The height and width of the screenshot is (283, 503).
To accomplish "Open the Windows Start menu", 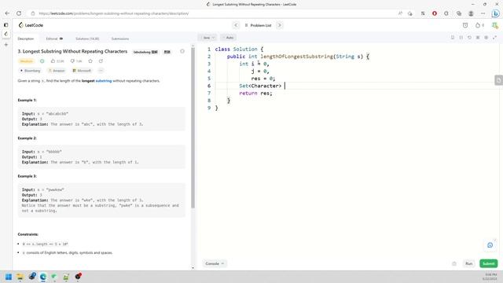I will coord(9,277).
